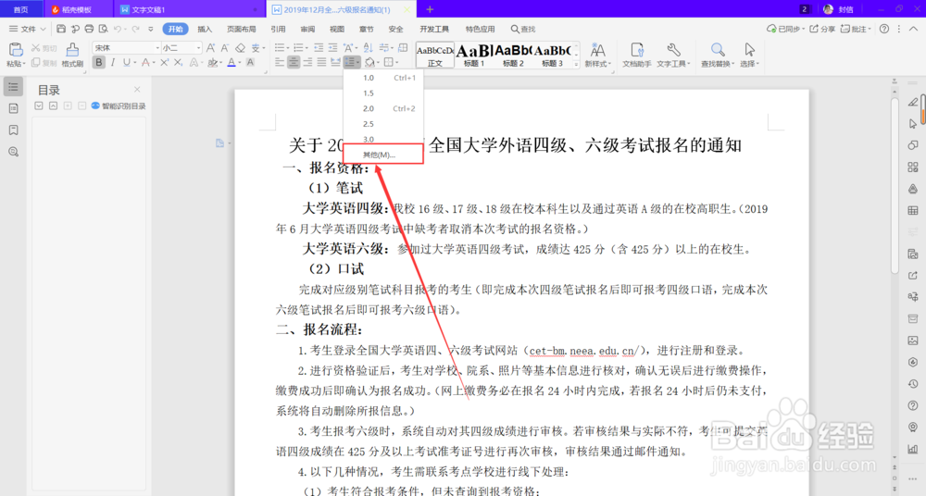This screenshot has height=496, width=926.
Task: Click the Search (查找) command box
Action: [x=523, y=29]
